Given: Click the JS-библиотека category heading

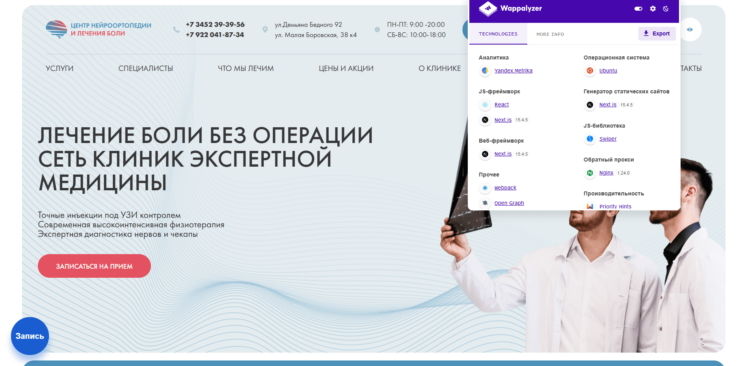Looking at the screenshot, I should 604,126.
